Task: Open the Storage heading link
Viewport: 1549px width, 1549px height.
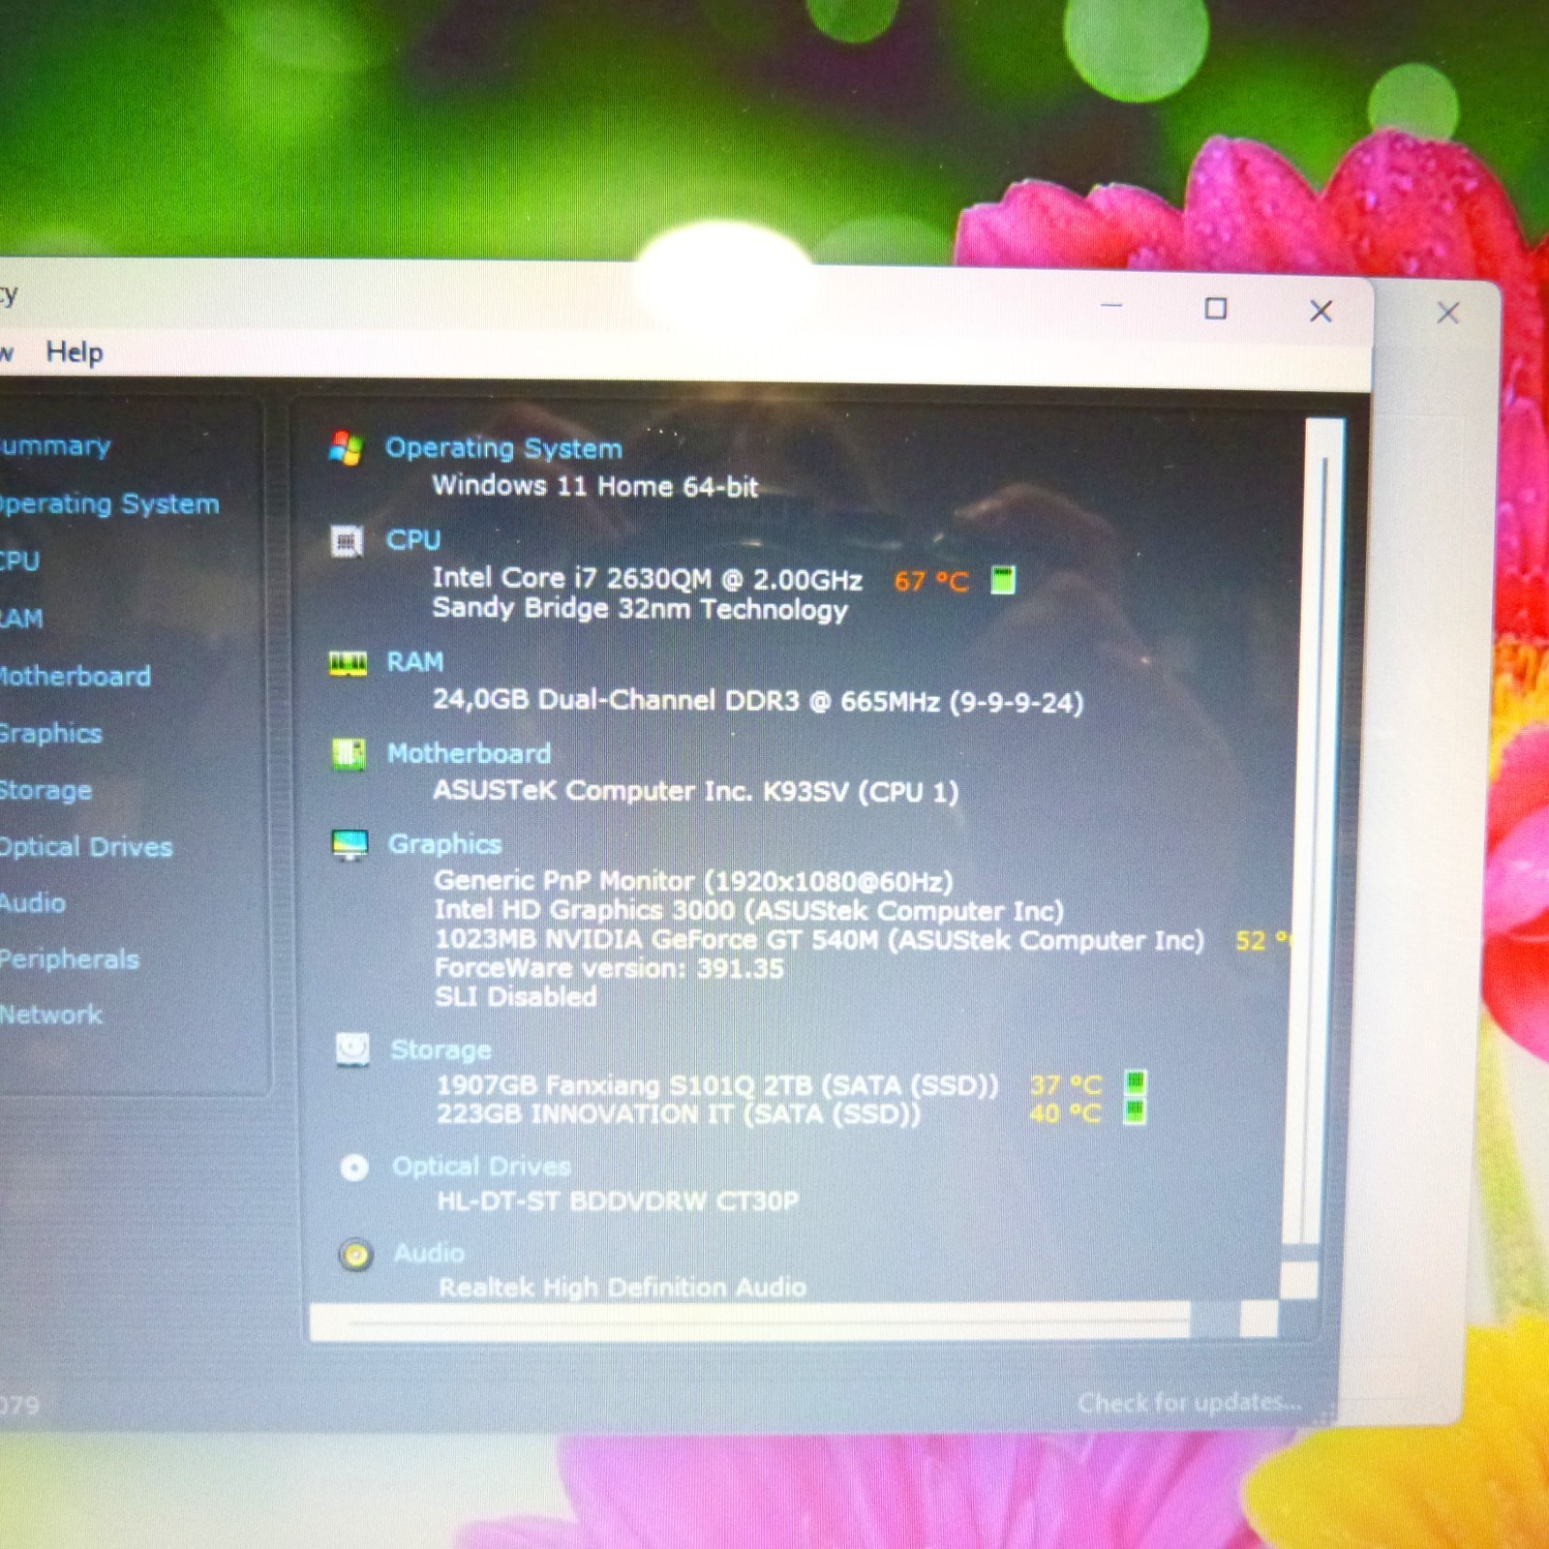Action: (x=440, y=1049)
